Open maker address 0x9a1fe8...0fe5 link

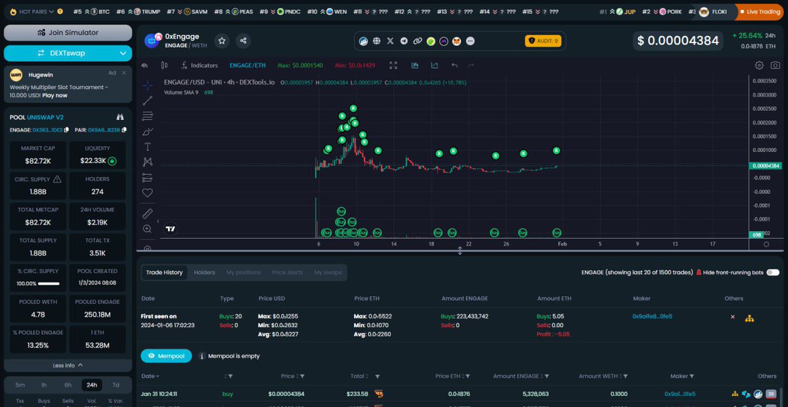coord(652,316)
